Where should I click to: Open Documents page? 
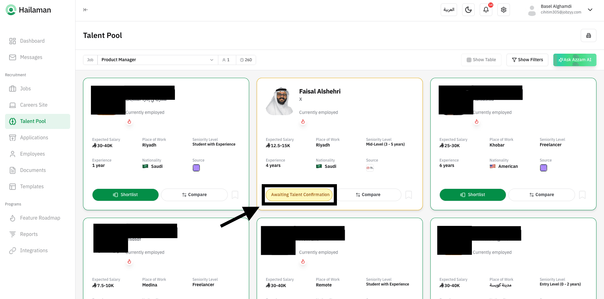37,170
